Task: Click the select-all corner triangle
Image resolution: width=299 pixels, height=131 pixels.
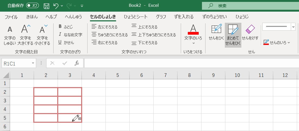Action: (5, 75)
